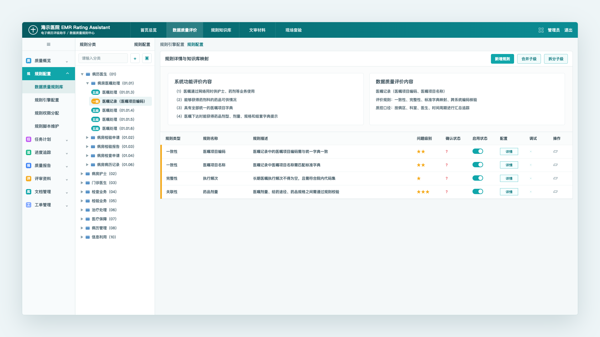The width and height of the screenshot is (600, 337).
Task: Expand the 病房检验申请 (01.02) node
Action: (x=87, y=138)
